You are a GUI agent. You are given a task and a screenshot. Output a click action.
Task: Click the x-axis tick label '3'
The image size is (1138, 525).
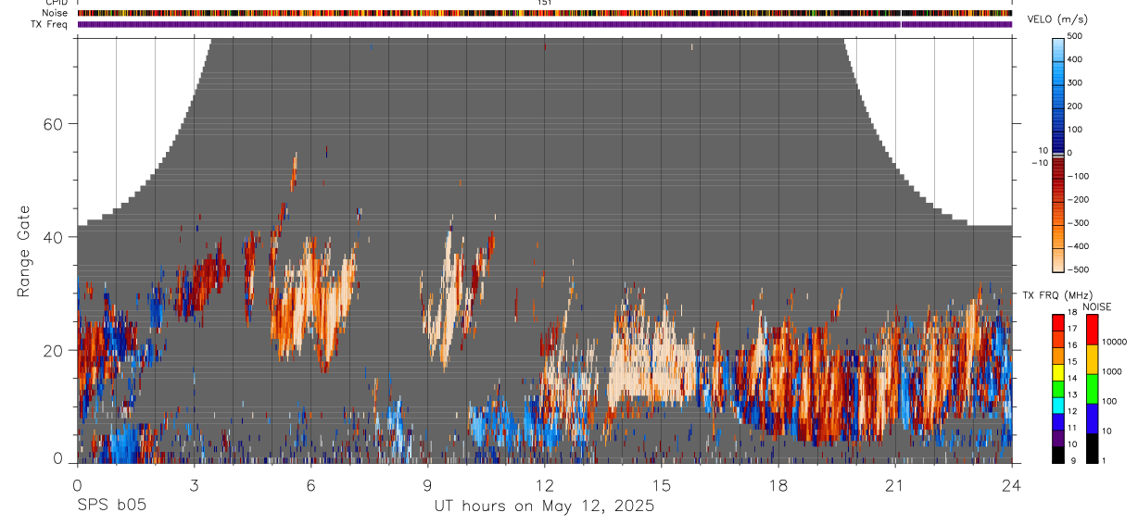(194, 485)
